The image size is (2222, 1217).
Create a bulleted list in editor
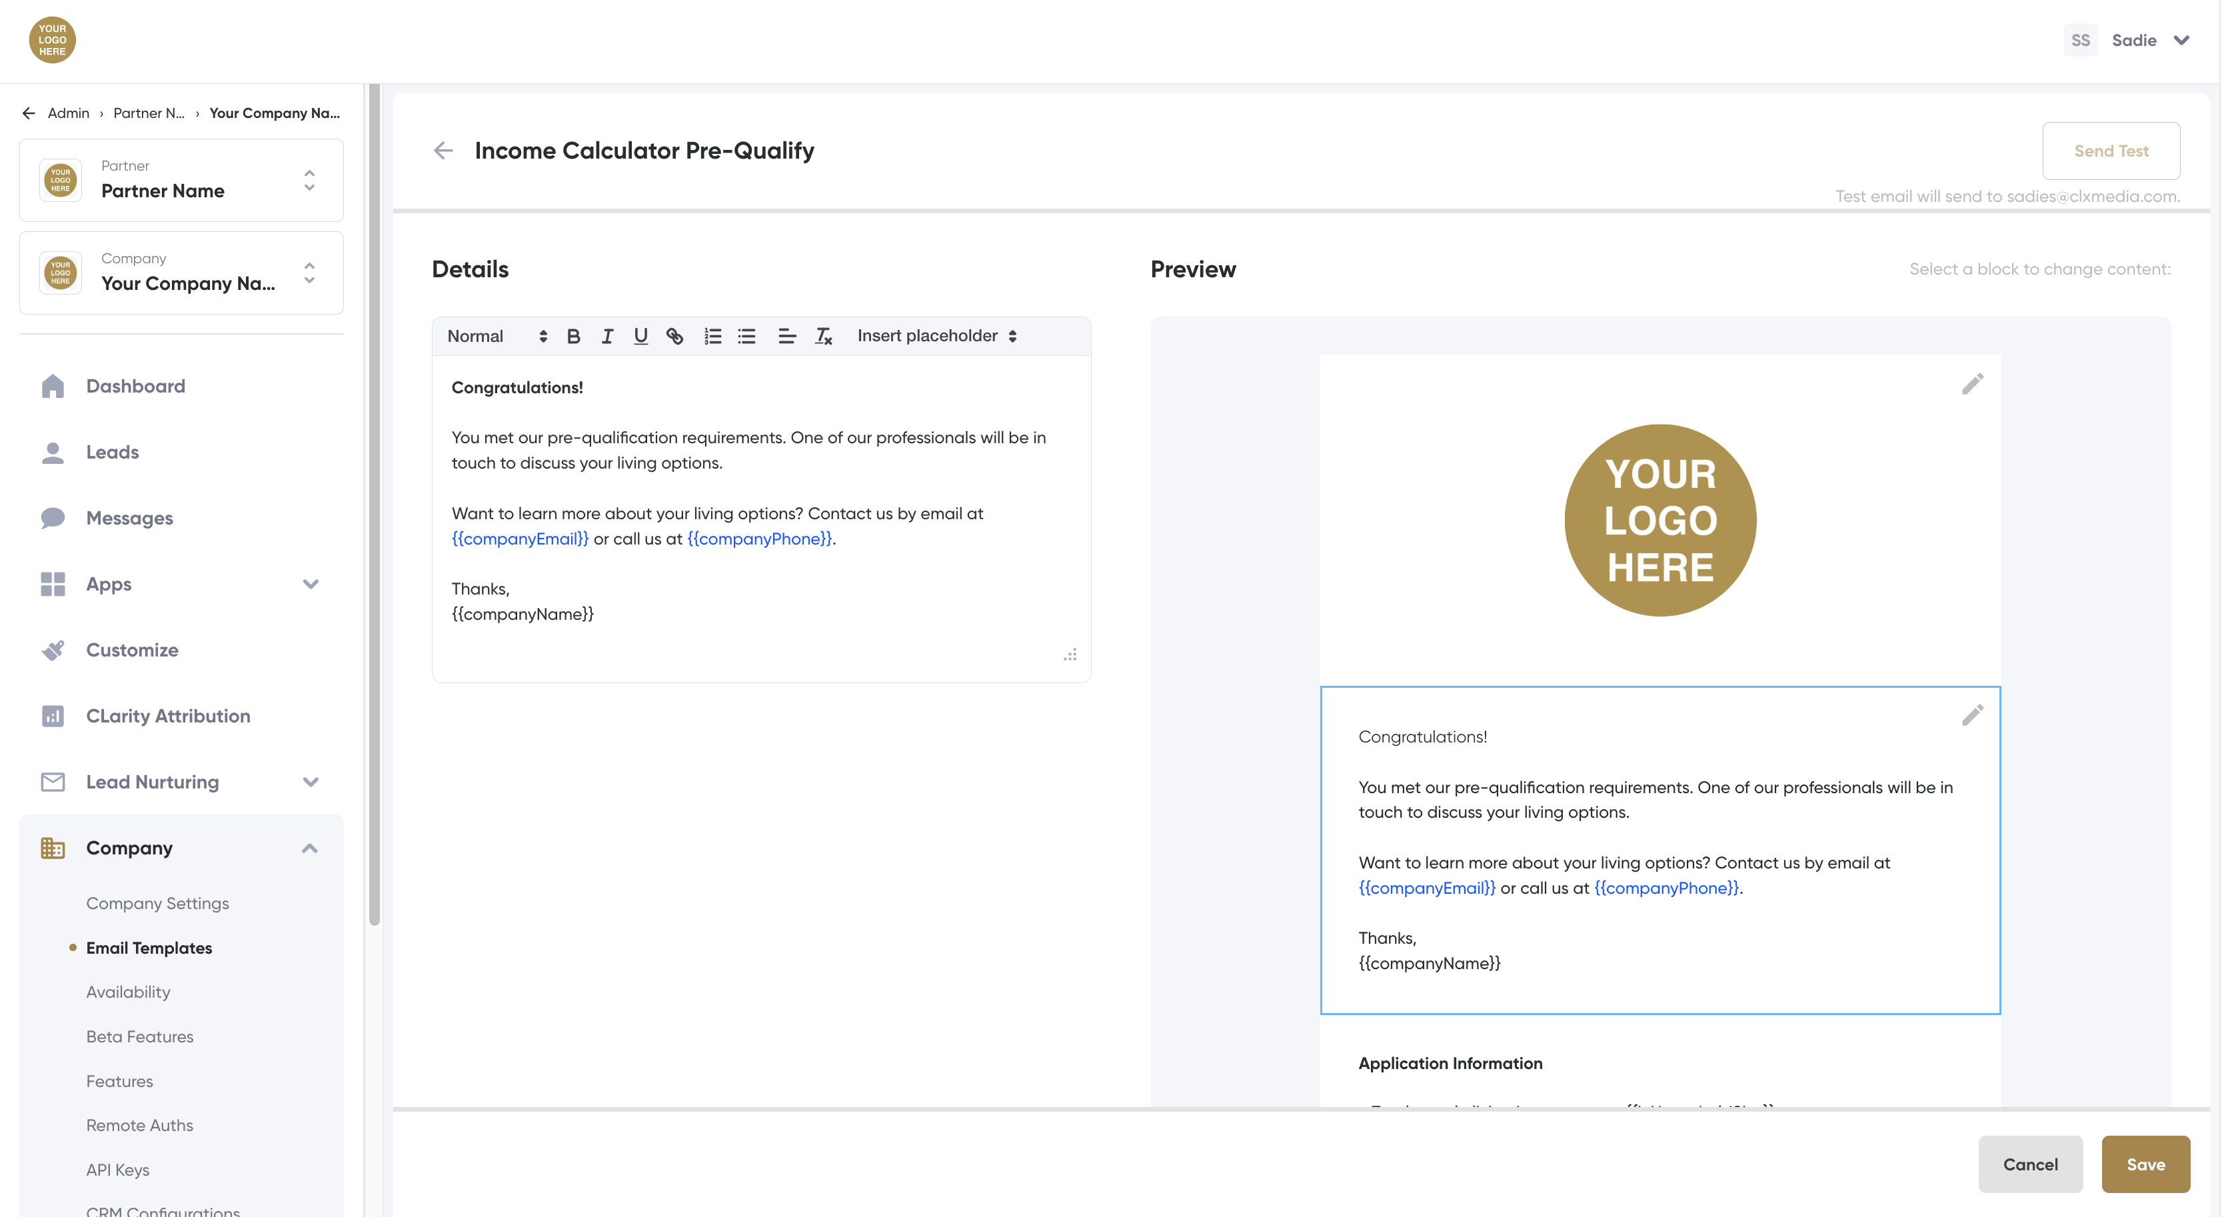[x=747, y=337]
